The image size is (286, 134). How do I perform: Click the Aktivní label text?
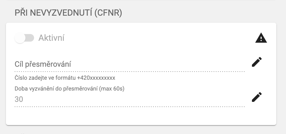tap(51, 38)
